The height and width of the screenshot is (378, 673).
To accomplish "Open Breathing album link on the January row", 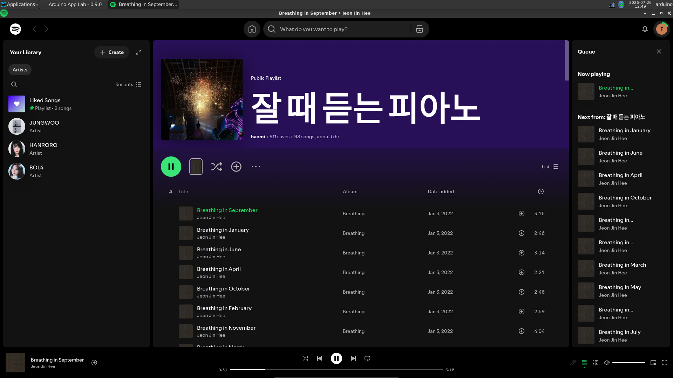I will pos(354,233).
